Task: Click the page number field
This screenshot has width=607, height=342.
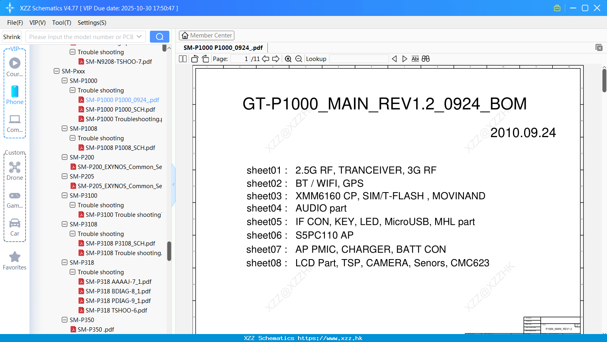Action: pos(240,59)
